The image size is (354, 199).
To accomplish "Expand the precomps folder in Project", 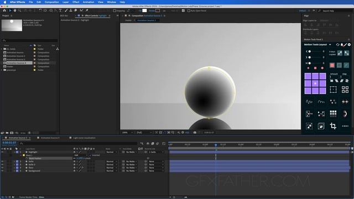I will point(2,70).
